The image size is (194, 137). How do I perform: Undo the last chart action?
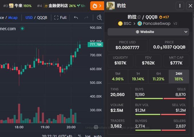pyautogui.click(x=76, y=18)
